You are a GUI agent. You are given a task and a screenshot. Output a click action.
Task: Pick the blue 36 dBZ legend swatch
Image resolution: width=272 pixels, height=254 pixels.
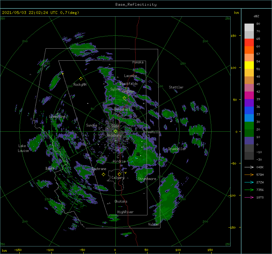[x=249, y=110]
